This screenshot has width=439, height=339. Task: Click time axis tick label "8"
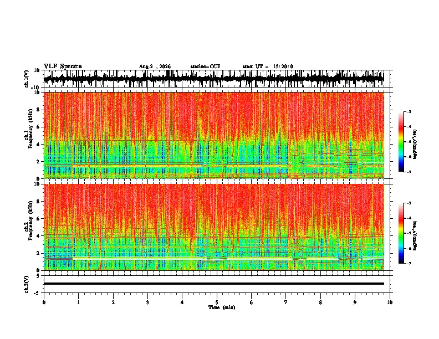320,302
